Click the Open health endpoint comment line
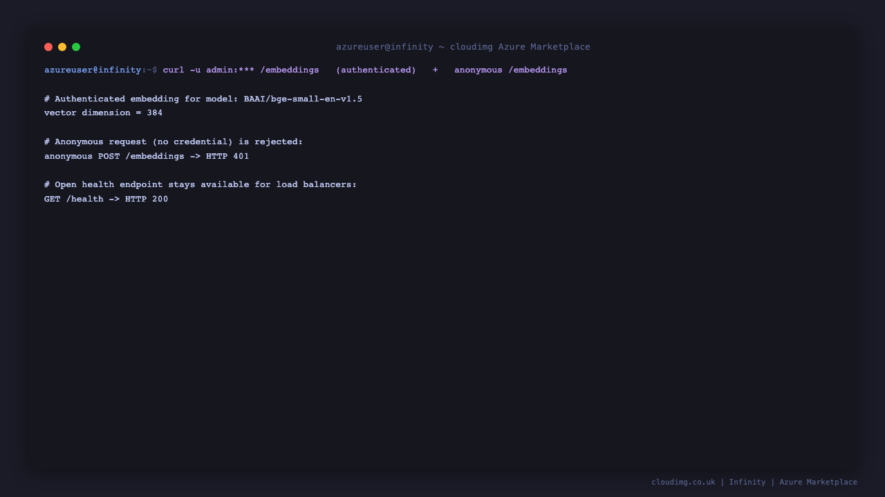The width and height of the screenshot is (885, 497). tap(201, 184)
